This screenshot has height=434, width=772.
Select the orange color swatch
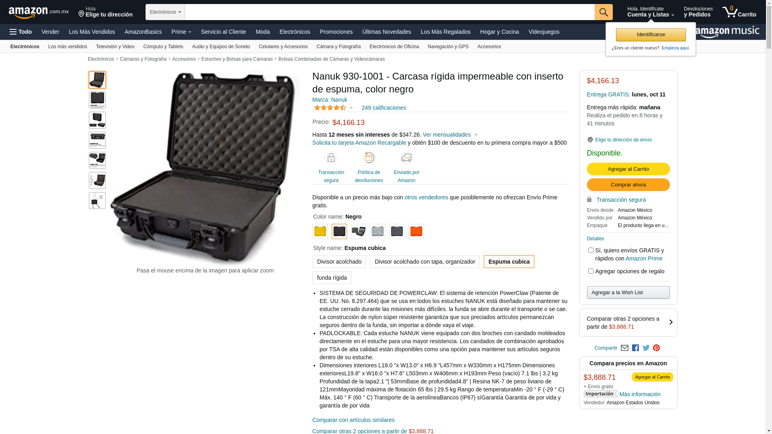(416, 231)
